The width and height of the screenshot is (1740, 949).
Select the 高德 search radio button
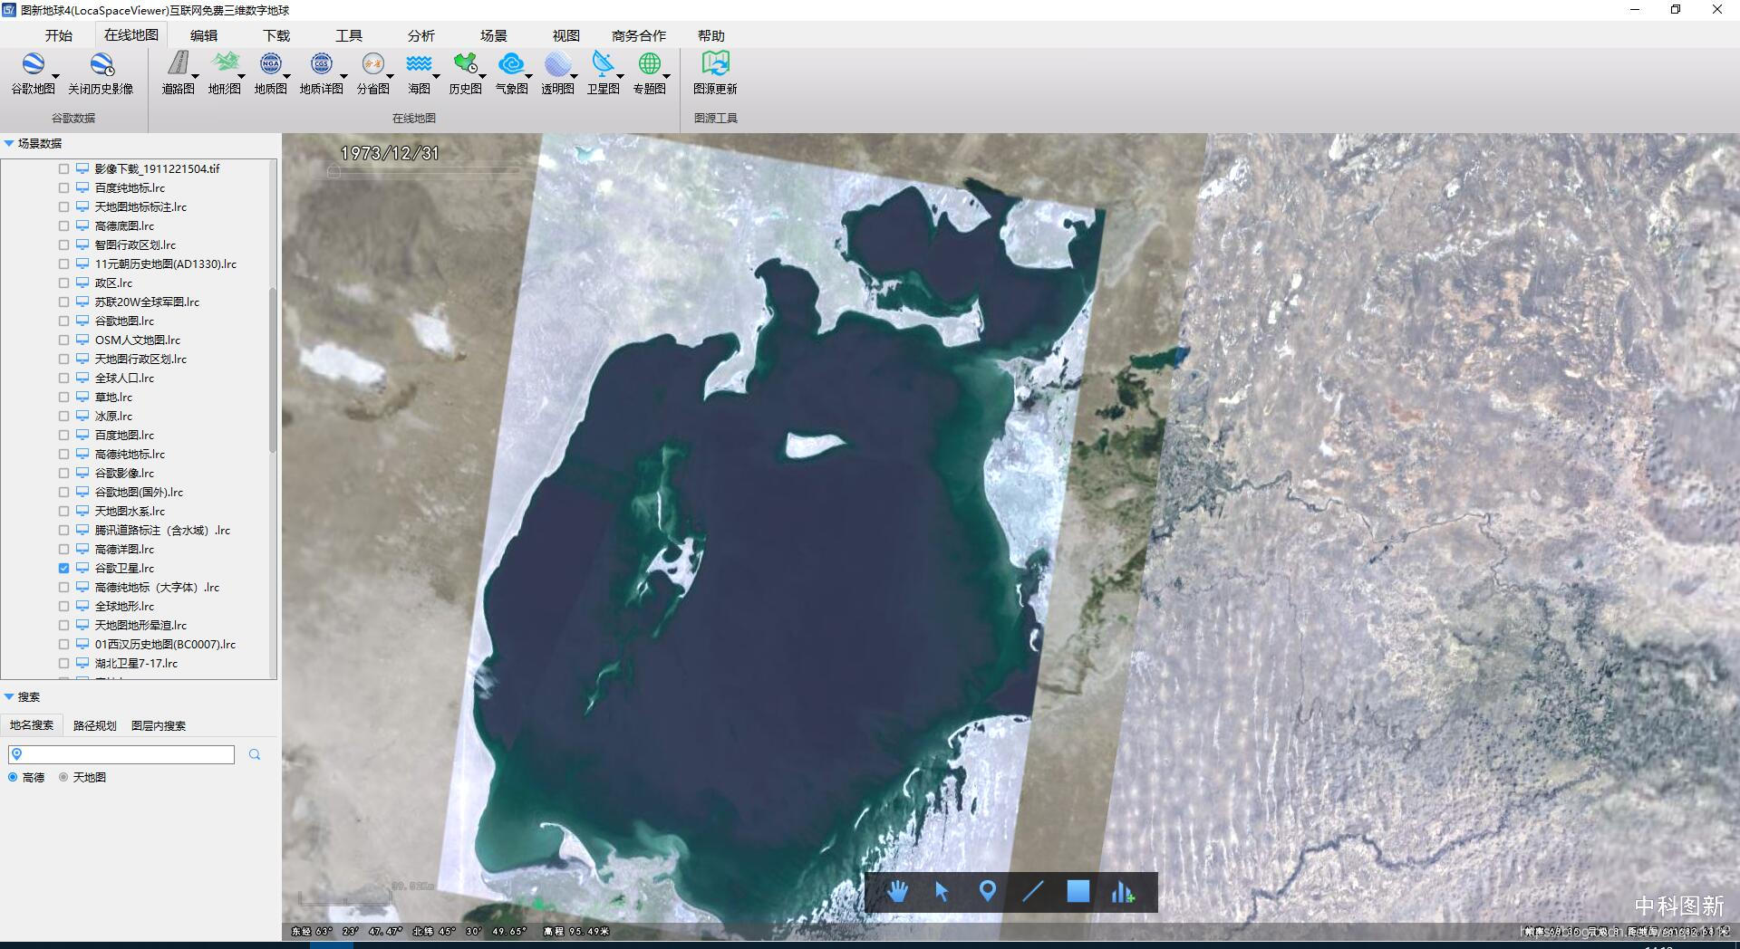coord(13,777)
